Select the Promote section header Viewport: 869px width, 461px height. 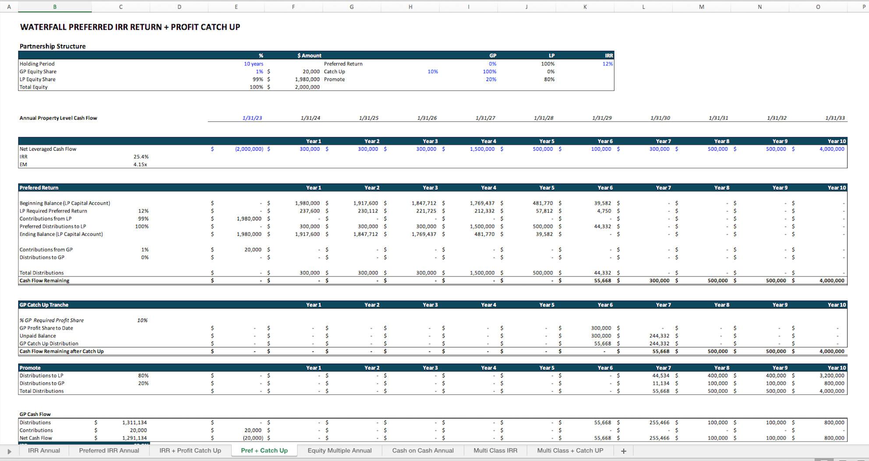point(30,368)
